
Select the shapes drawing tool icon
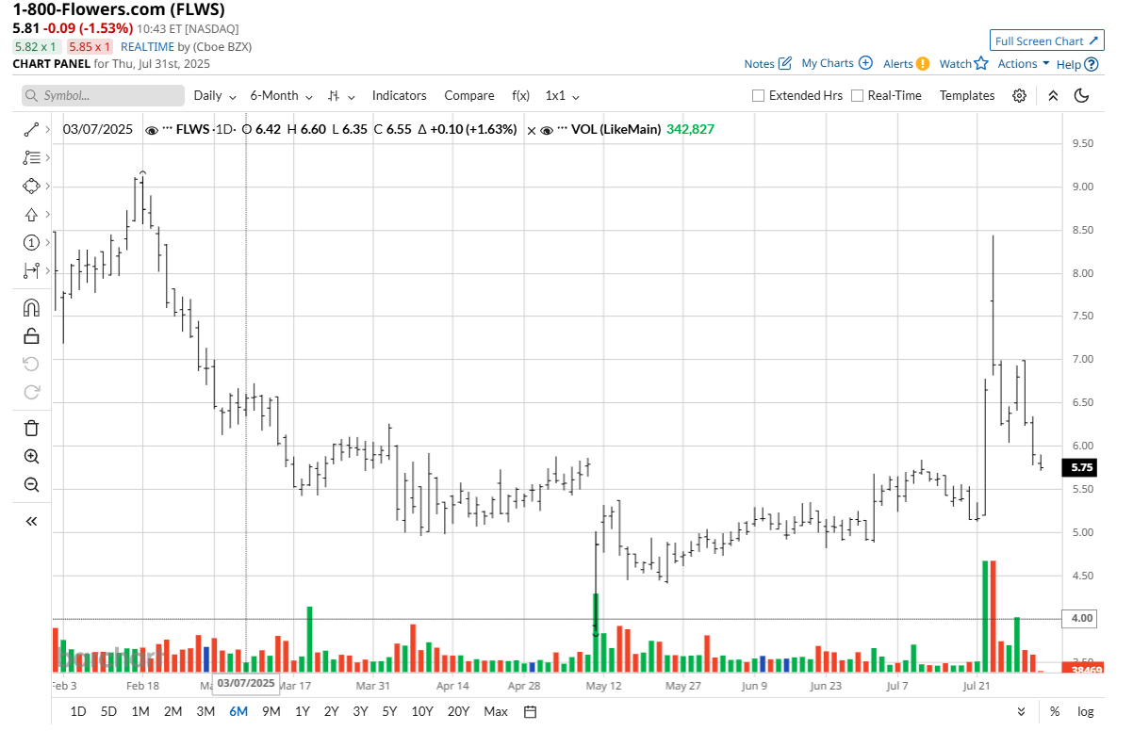coord(31,187)
